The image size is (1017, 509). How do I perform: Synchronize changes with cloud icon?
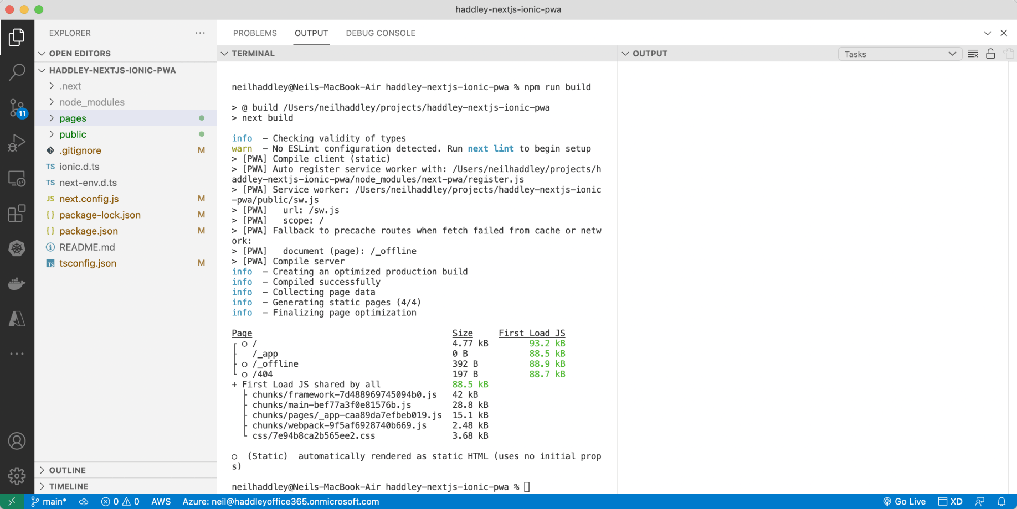pos(84,502)
